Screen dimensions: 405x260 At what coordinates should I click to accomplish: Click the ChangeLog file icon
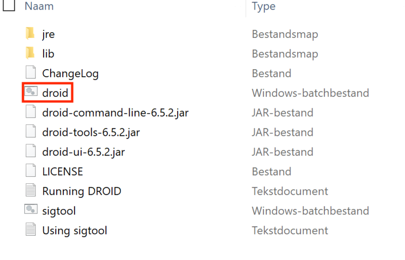(30, 73)
